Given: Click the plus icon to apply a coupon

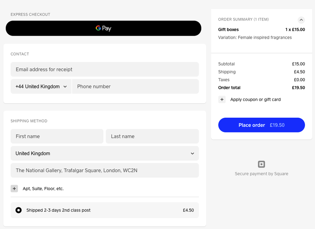Looking at the screenshot, I should tap(222, 99).
